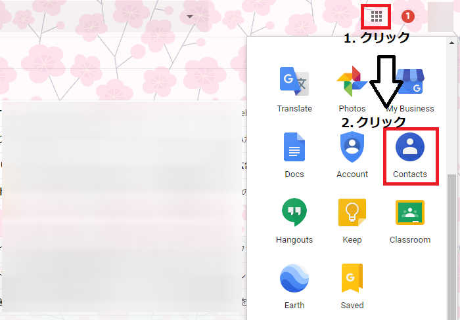Launch Google Photos app
The width and height of the screenshot is (460, 320).
tap(352, 89)
